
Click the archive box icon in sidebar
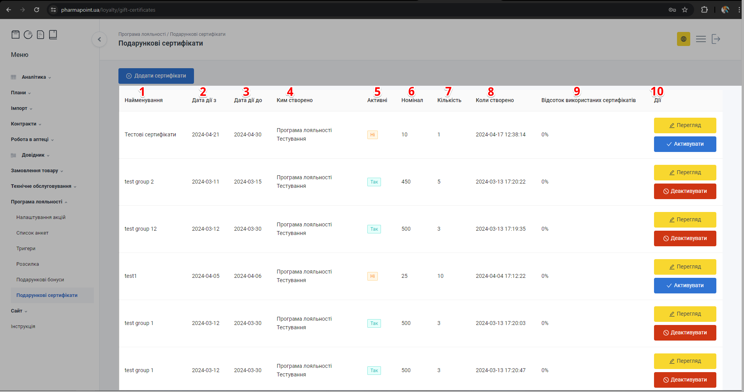(x=15, y=35)
